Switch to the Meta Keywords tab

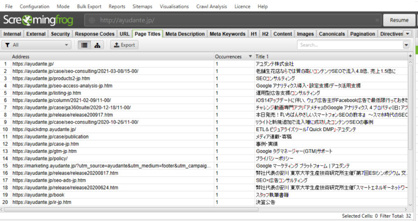227,34
